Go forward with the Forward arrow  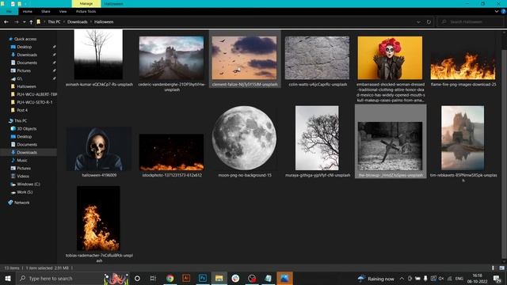pos(16,22)
